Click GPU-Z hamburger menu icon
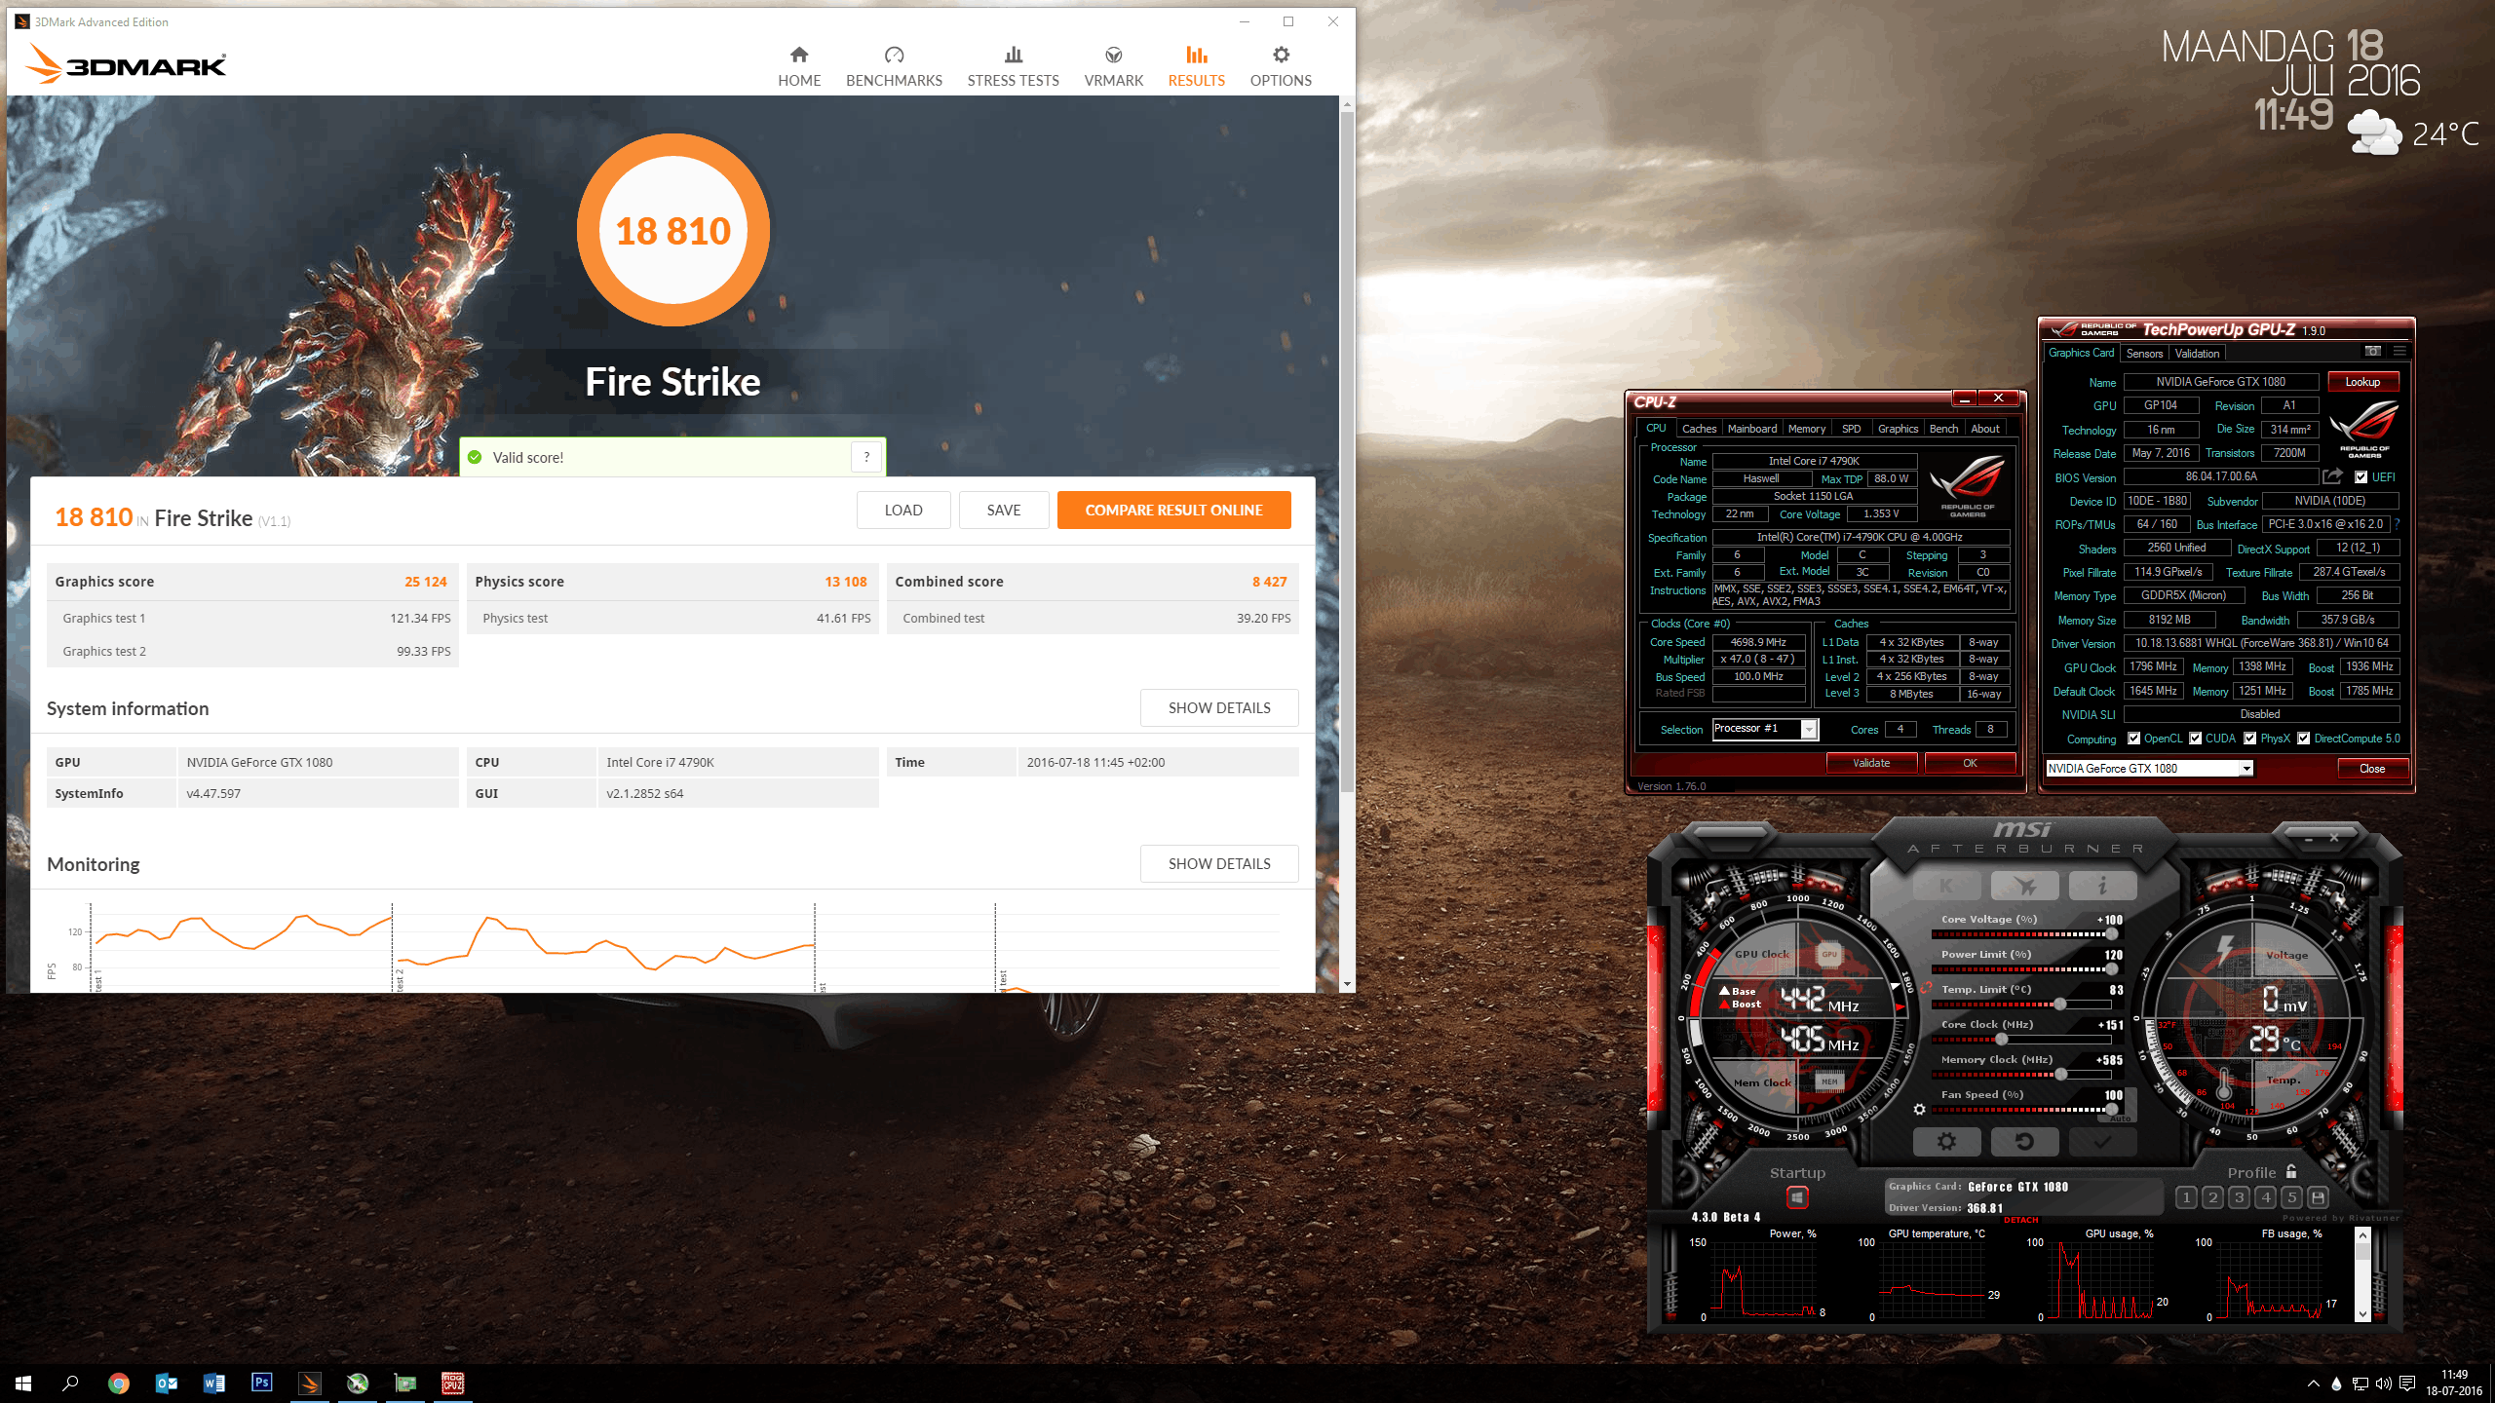Viewport: 2495px width, 1403px height. click(2399, 352)
